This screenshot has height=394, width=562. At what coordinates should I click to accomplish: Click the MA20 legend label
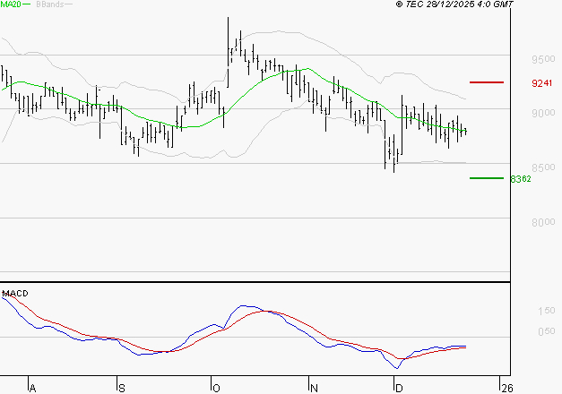[x=11, y=4]
